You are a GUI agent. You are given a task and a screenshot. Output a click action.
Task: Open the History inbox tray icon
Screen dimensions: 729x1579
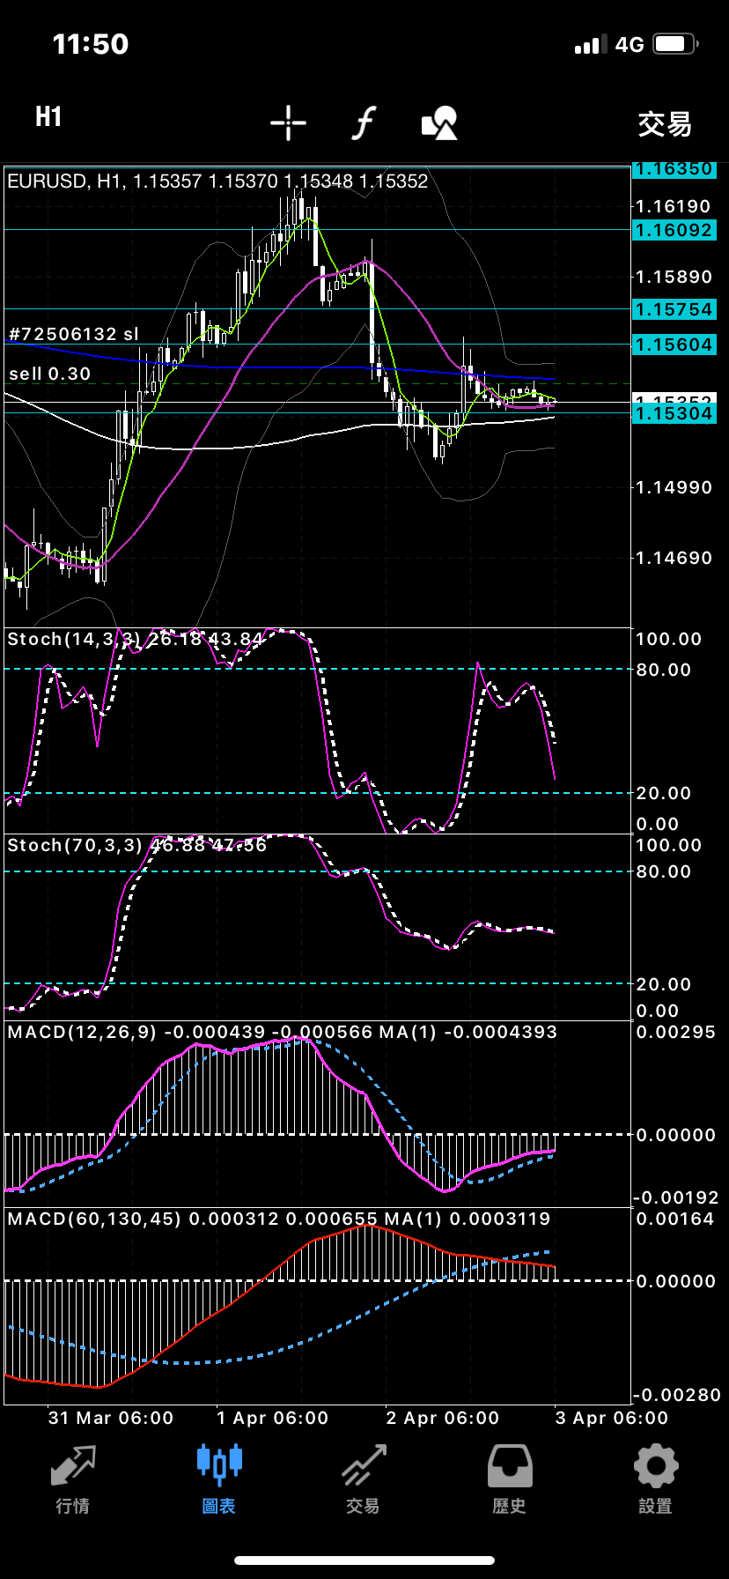(510, 1479)
